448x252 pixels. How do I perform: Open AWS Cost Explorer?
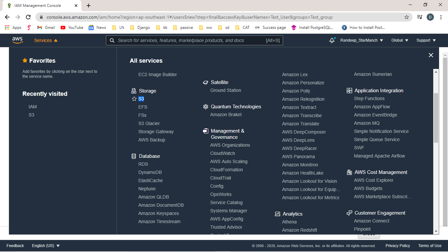pos(374,180)
